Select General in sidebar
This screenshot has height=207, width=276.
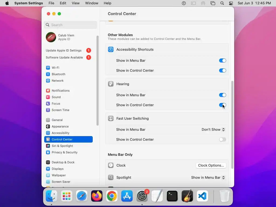[68, 120]
